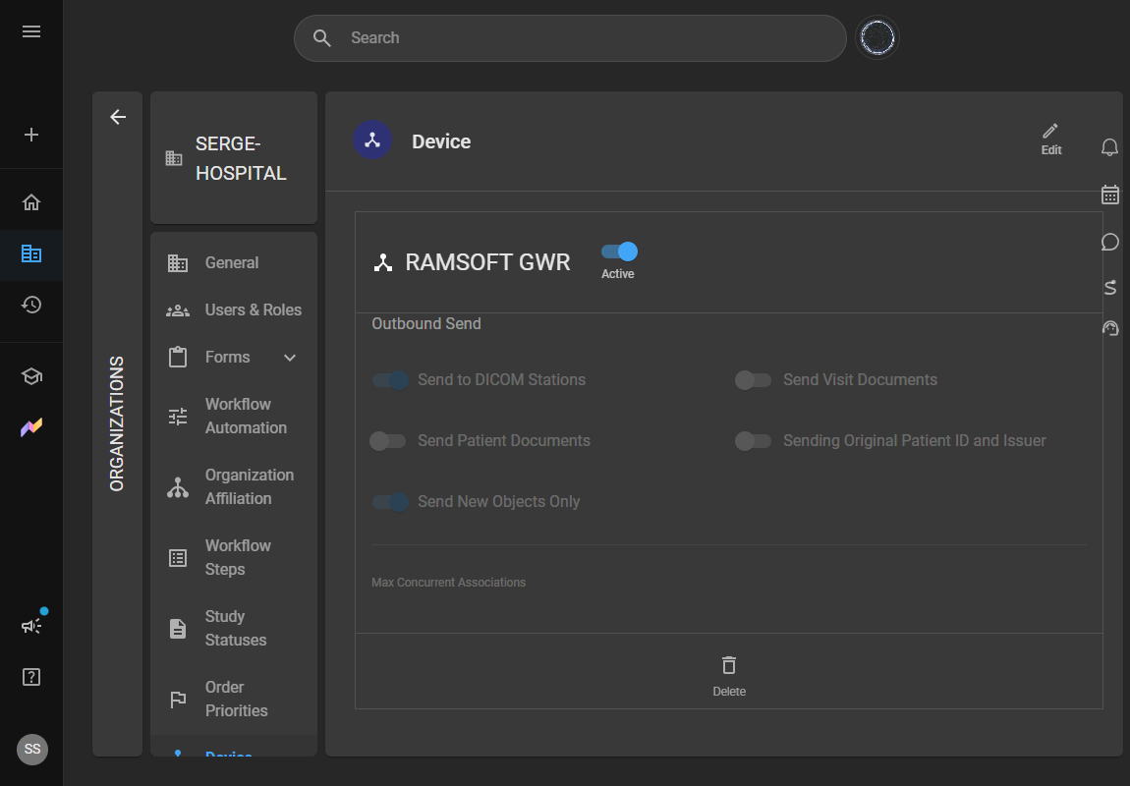Open the chat bubble icon
Screen dimensions: 1130x786
pyautogui.click(x=1109, y=242)
